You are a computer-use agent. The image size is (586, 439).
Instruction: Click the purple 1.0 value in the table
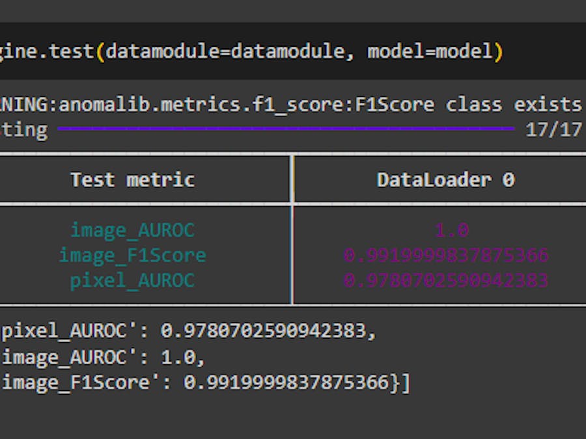click(452, 230)
